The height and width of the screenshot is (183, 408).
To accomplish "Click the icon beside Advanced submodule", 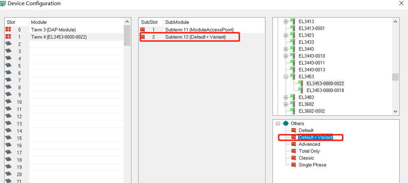I will pos(293,144).
